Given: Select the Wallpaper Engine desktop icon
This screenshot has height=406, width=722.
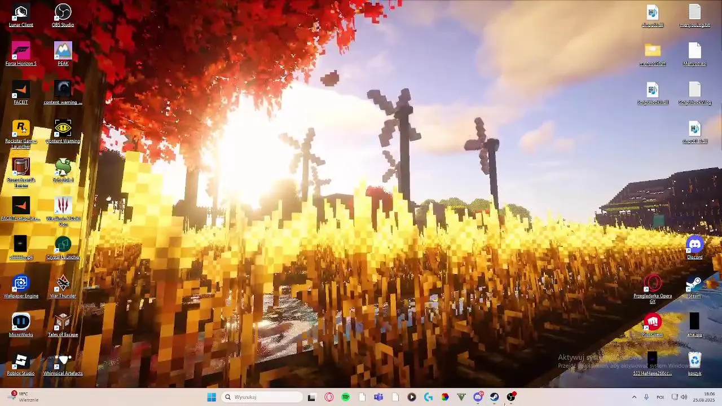Looking at the screenshot, I should click(21, 286).
